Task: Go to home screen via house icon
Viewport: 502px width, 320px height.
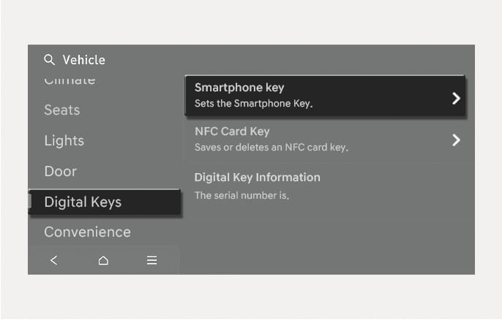Action: click(103, 260)
